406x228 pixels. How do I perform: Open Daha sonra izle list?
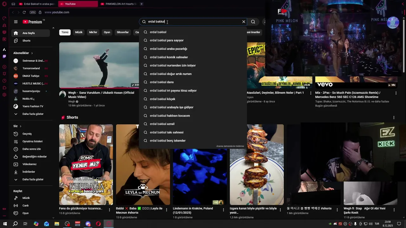[31, 149]
